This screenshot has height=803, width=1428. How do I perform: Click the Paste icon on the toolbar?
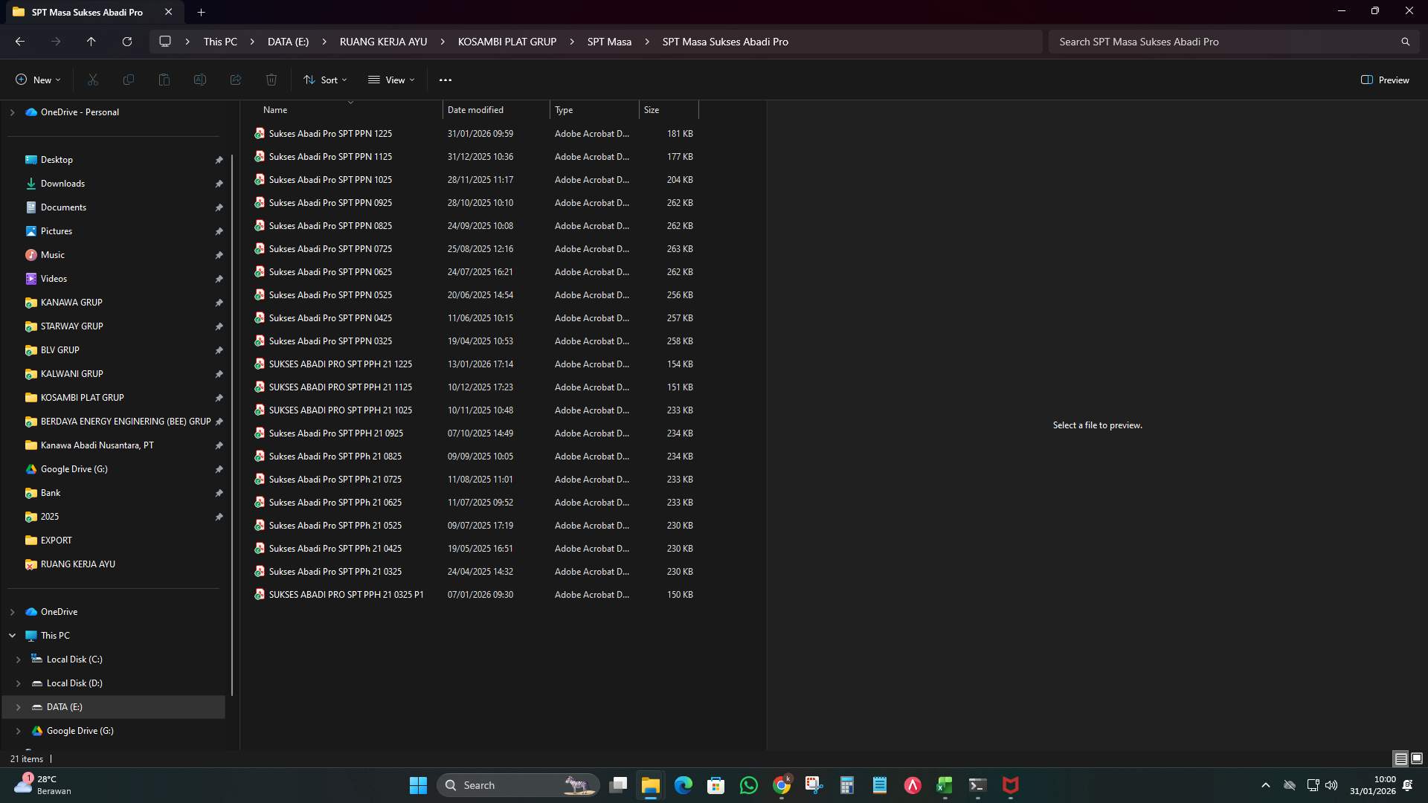click(x=164, y=80)
